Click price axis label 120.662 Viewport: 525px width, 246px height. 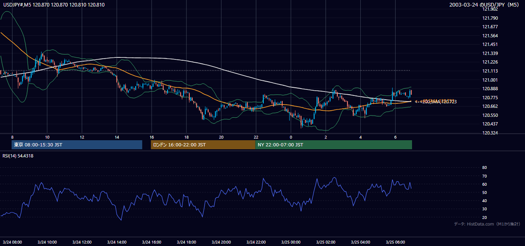click(x=489, y=106)
